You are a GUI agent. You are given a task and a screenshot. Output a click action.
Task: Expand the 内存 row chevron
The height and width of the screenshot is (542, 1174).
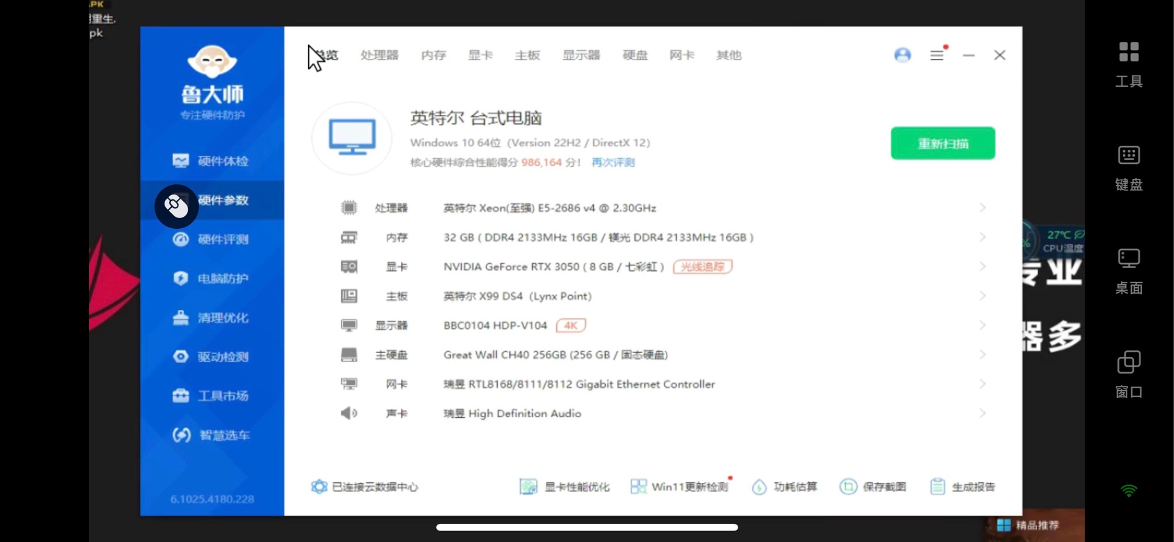[982, 237]
